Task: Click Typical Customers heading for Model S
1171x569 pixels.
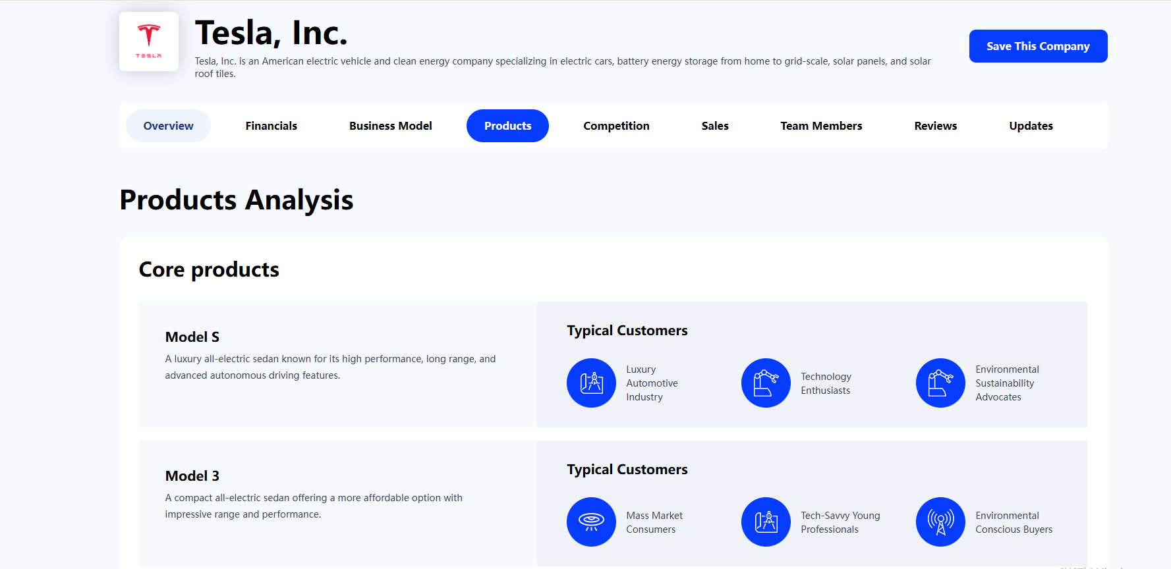Action: 627,331
